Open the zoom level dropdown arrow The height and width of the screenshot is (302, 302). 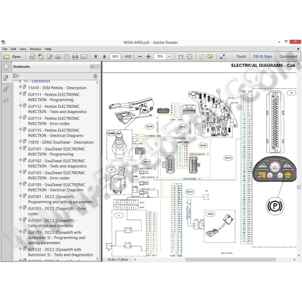(x=169, y=57)
